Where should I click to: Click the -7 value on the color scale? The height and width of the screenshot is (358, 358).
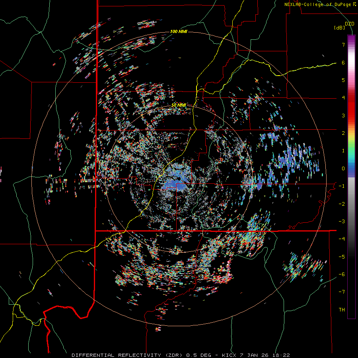pos(342,292)
